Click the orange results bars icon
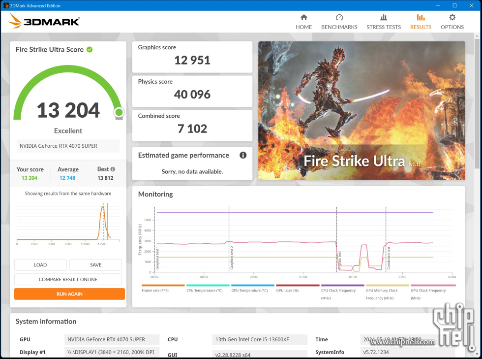The image size is (482, 359). [x=421, y=17]
